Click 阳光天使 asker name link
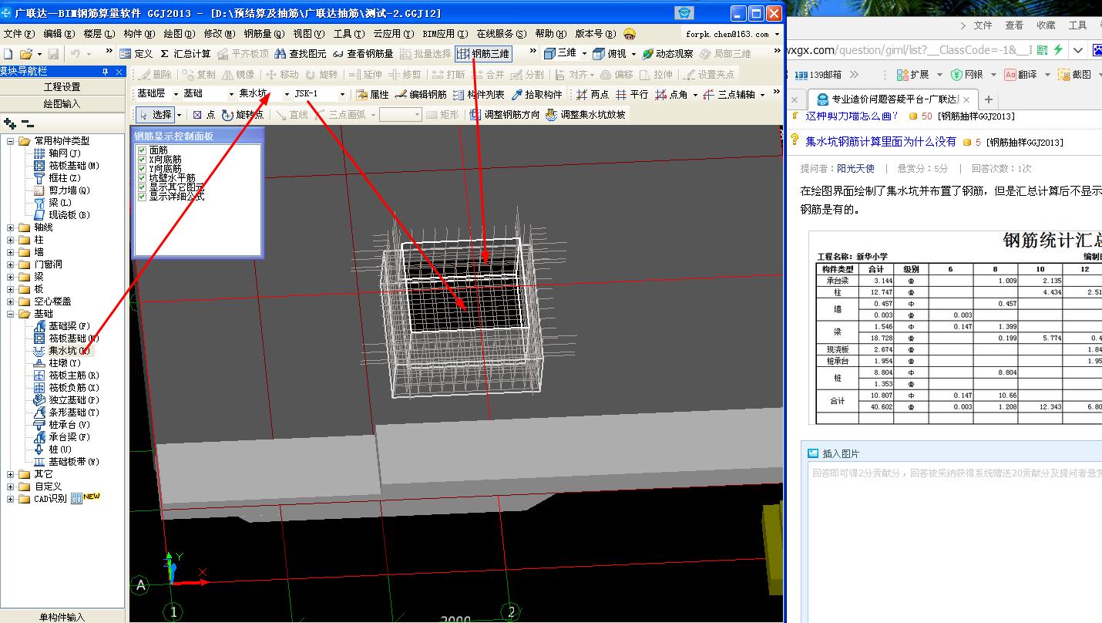The image size is (1102, 623). (856, 168)
